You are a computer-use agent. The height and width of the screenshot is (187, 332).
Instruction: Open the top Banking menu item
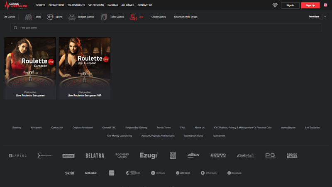113,5
